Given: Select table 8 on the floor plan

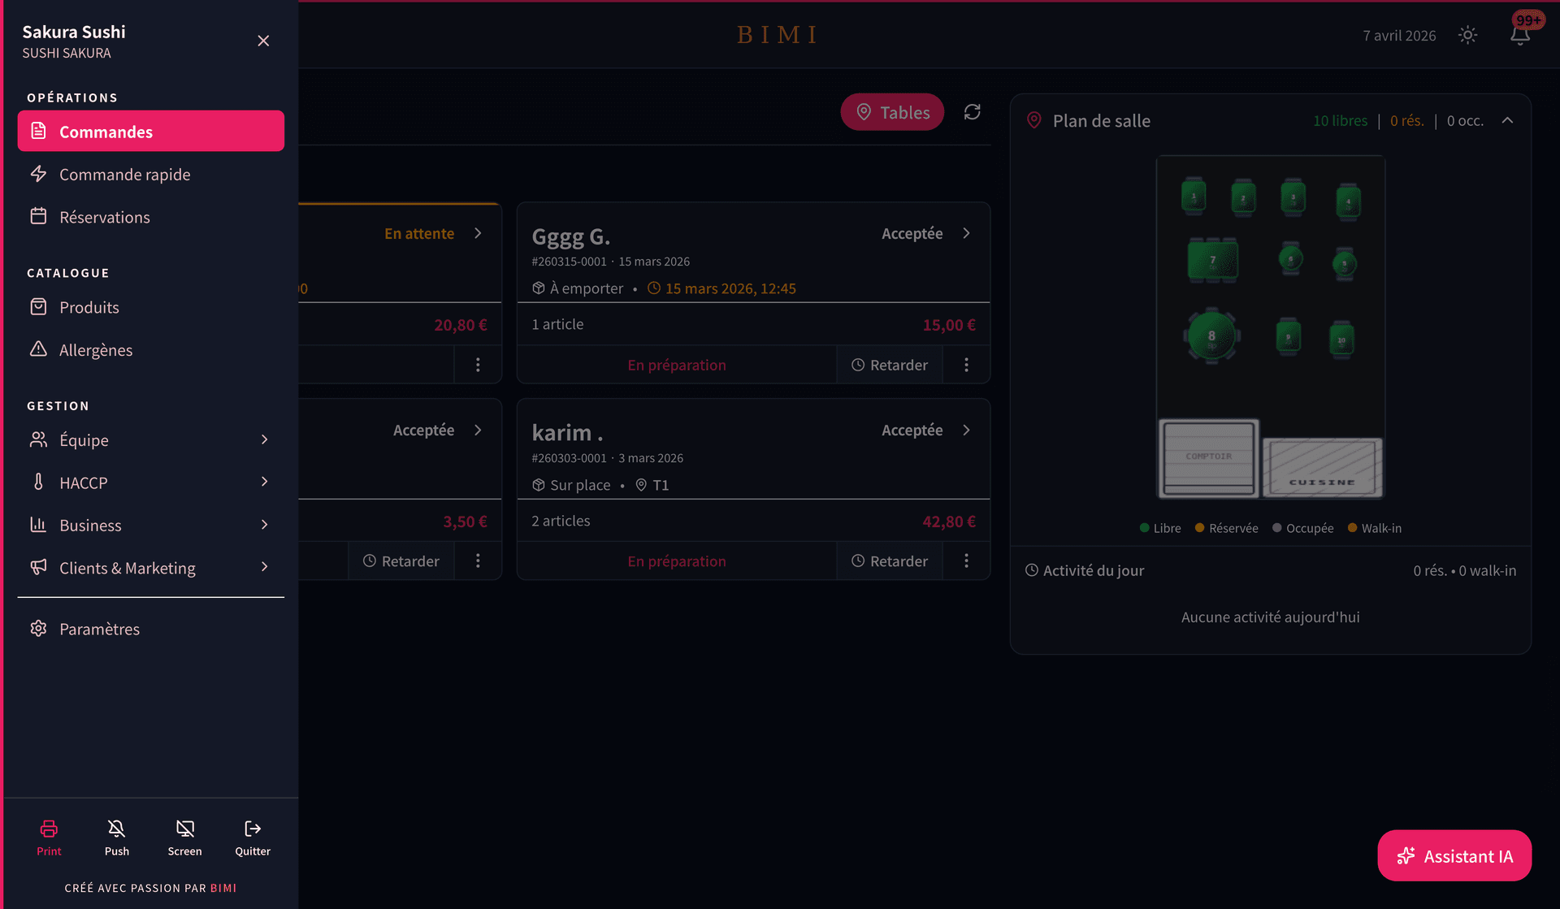Looking at the screenshot, I should pos(1210,335).
